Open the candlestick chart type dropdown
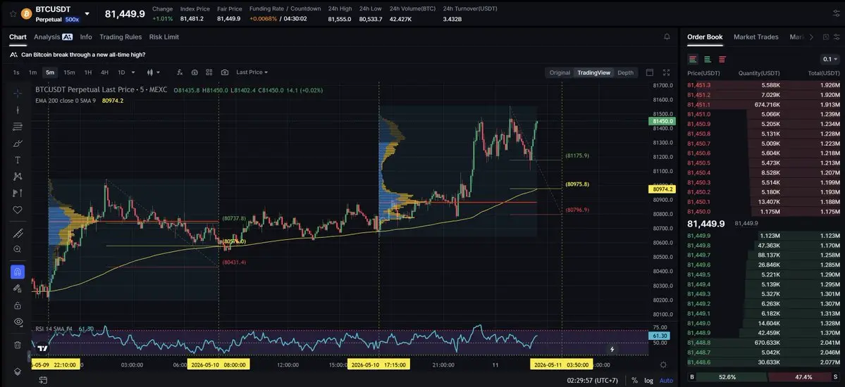This screenshot has width=845, height=387. click(154, 72)
